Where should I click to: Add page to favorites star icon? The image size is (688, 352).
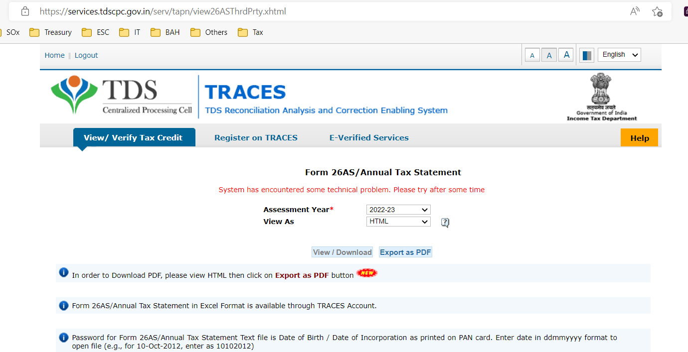(657, 11)
